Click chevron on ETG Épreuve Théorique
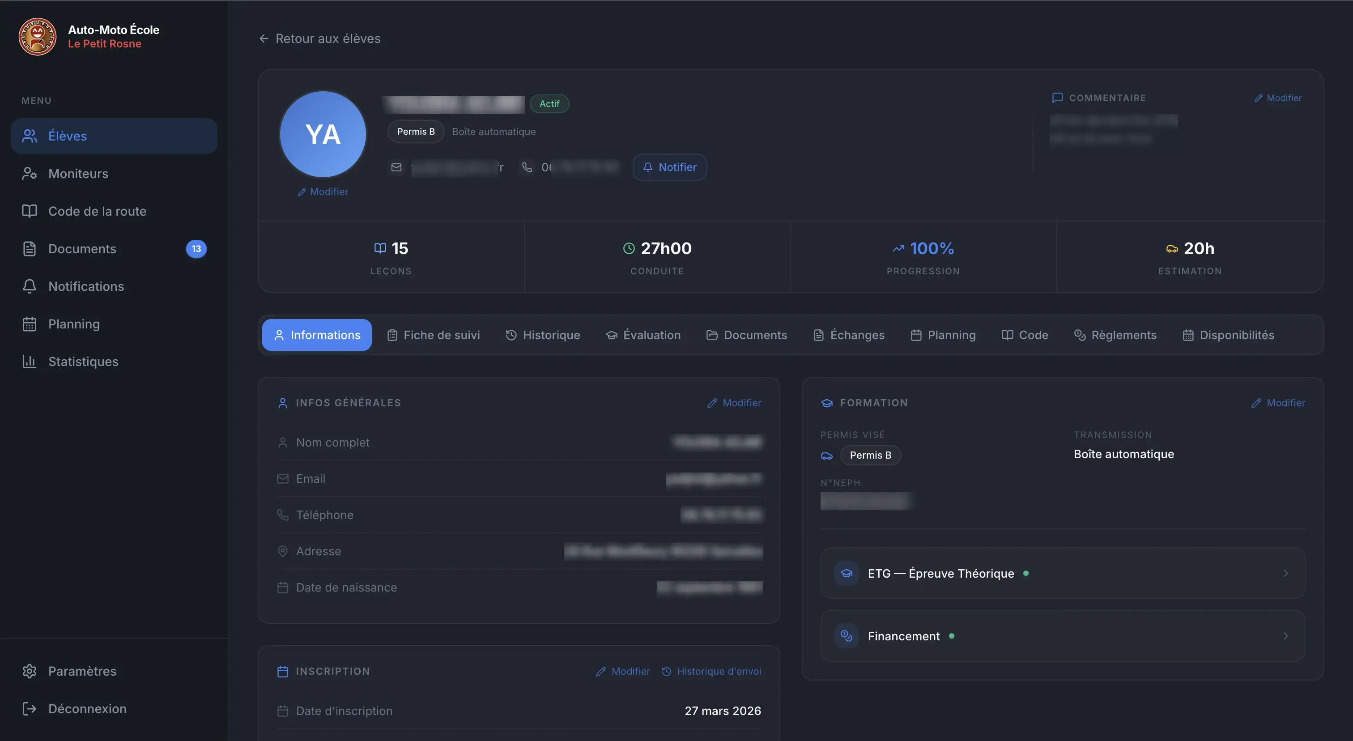Image resolution: width=1353 pixels, height=741 pixels. (x=1285, y=574)
